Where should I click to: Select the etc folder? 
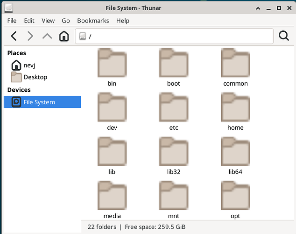(173, 108)
